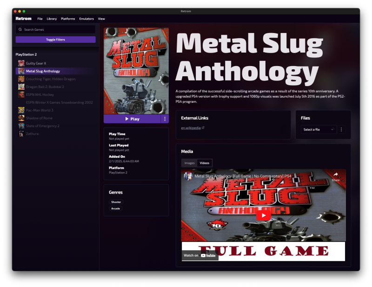Image resolution: width=372 pixels, height=287 pixels.
Task: Select ESPN NHL Hockey in list
Action: pos(55,94)
